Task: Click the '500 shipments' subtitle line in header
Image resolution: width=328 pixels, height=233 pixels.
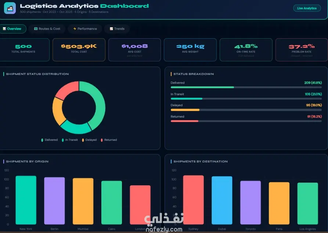Action: (x=64, y=12)
